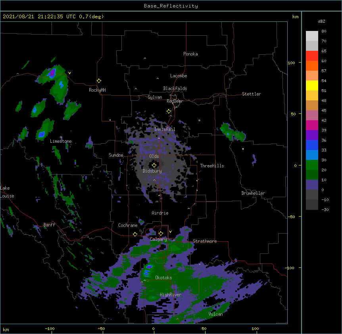Click the radar site diamond between Olds and Didsbury

(154, 165)
